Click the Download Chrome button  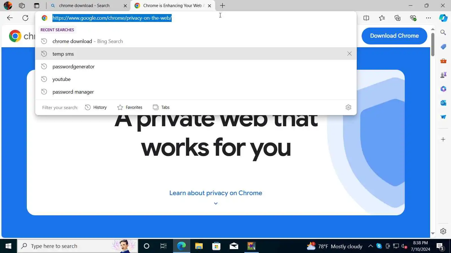pyautogui.click(x=394, y=36)
